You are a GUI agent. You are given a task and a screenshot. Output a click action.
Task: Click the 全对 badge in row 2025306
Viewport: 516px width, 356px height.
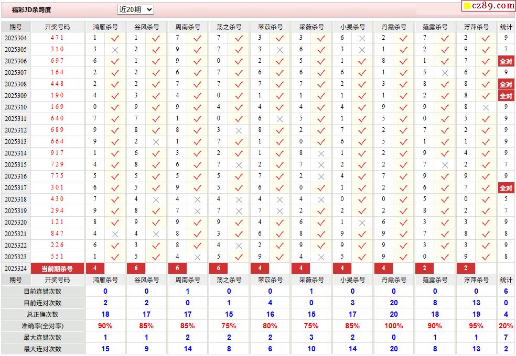(506, 61)
